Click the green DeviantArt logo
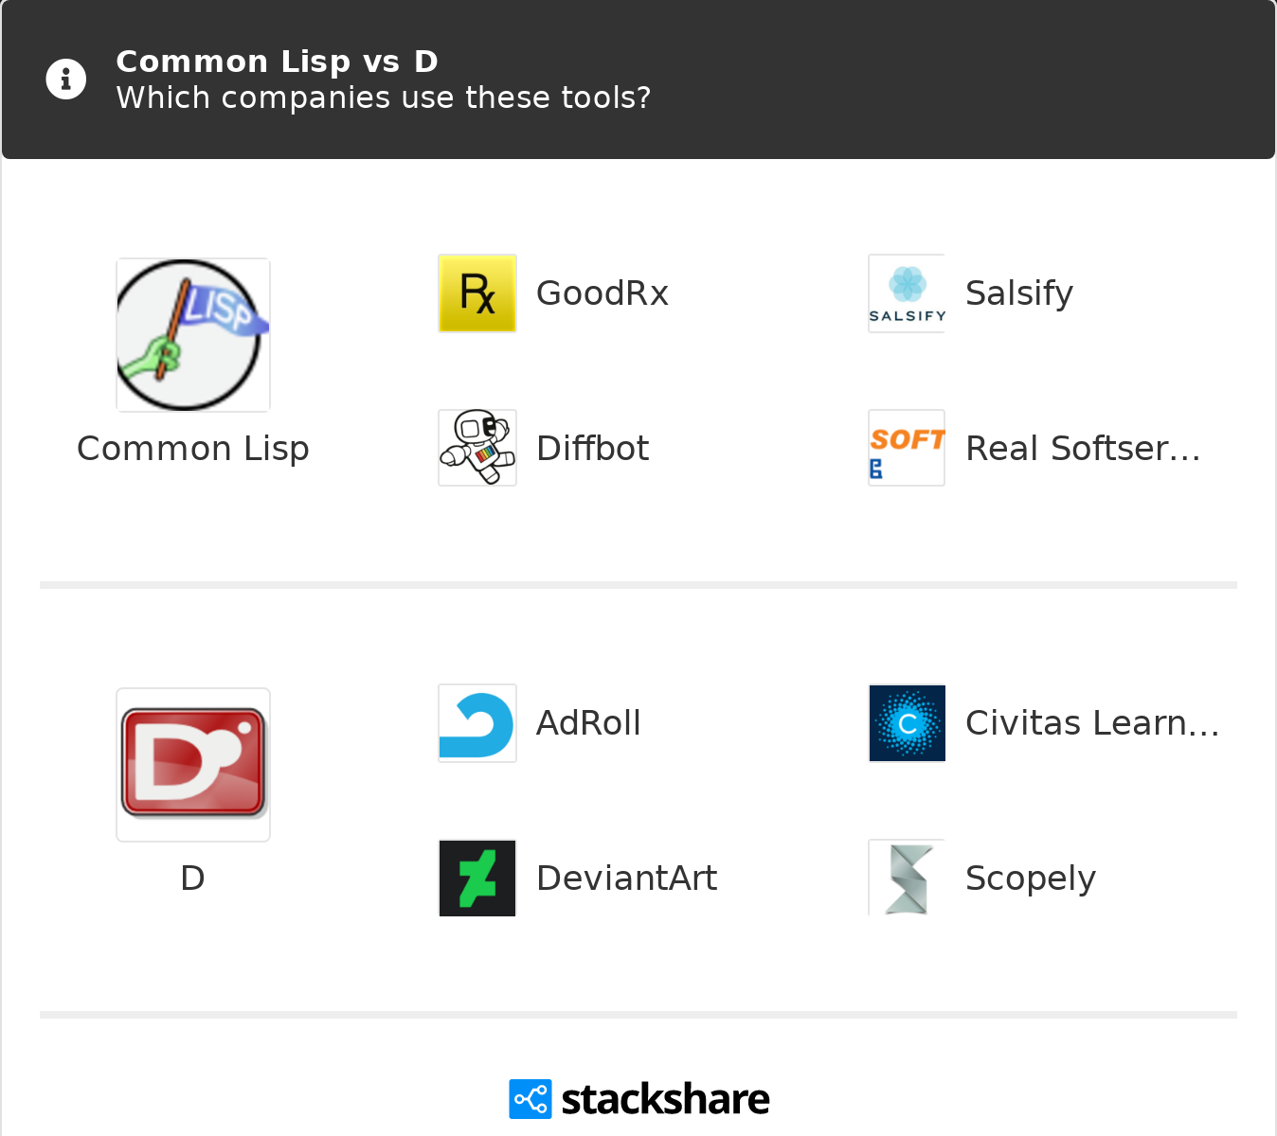The width and height of the screenshot is (1277, 1136). [477, 878]
